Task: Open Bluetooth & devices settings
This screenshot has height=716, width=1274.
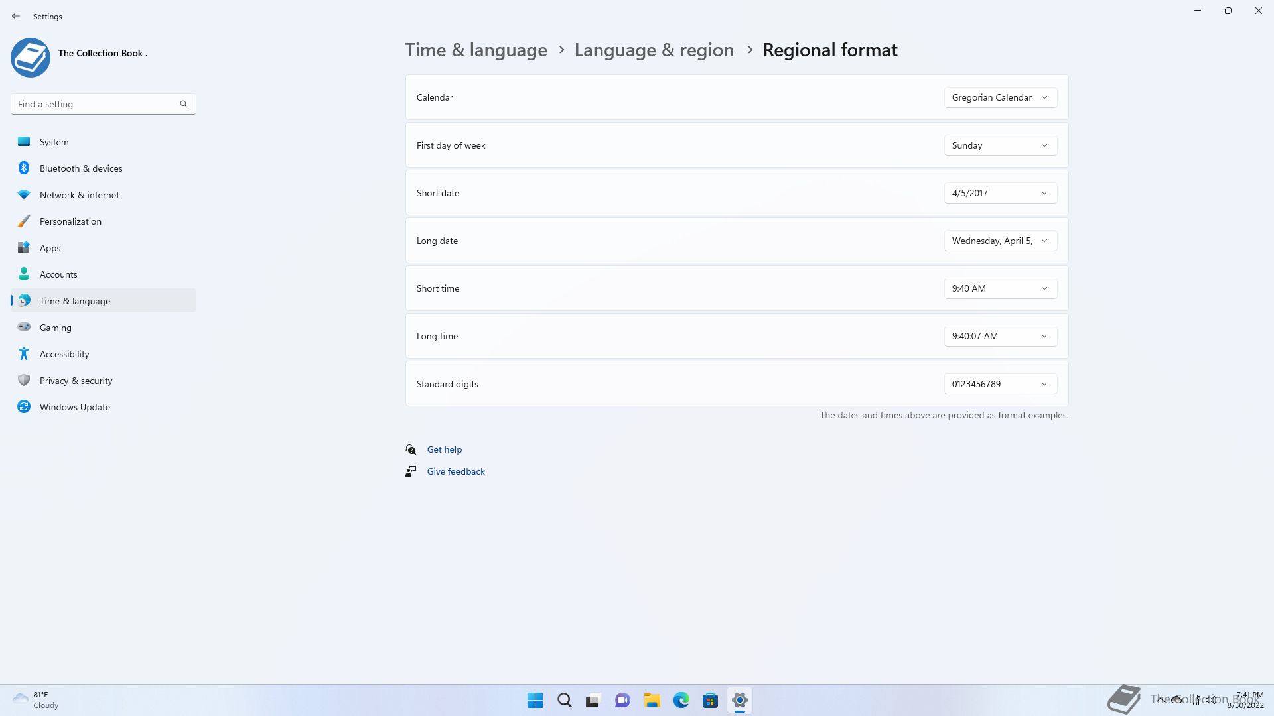Action: click(80, 168)
